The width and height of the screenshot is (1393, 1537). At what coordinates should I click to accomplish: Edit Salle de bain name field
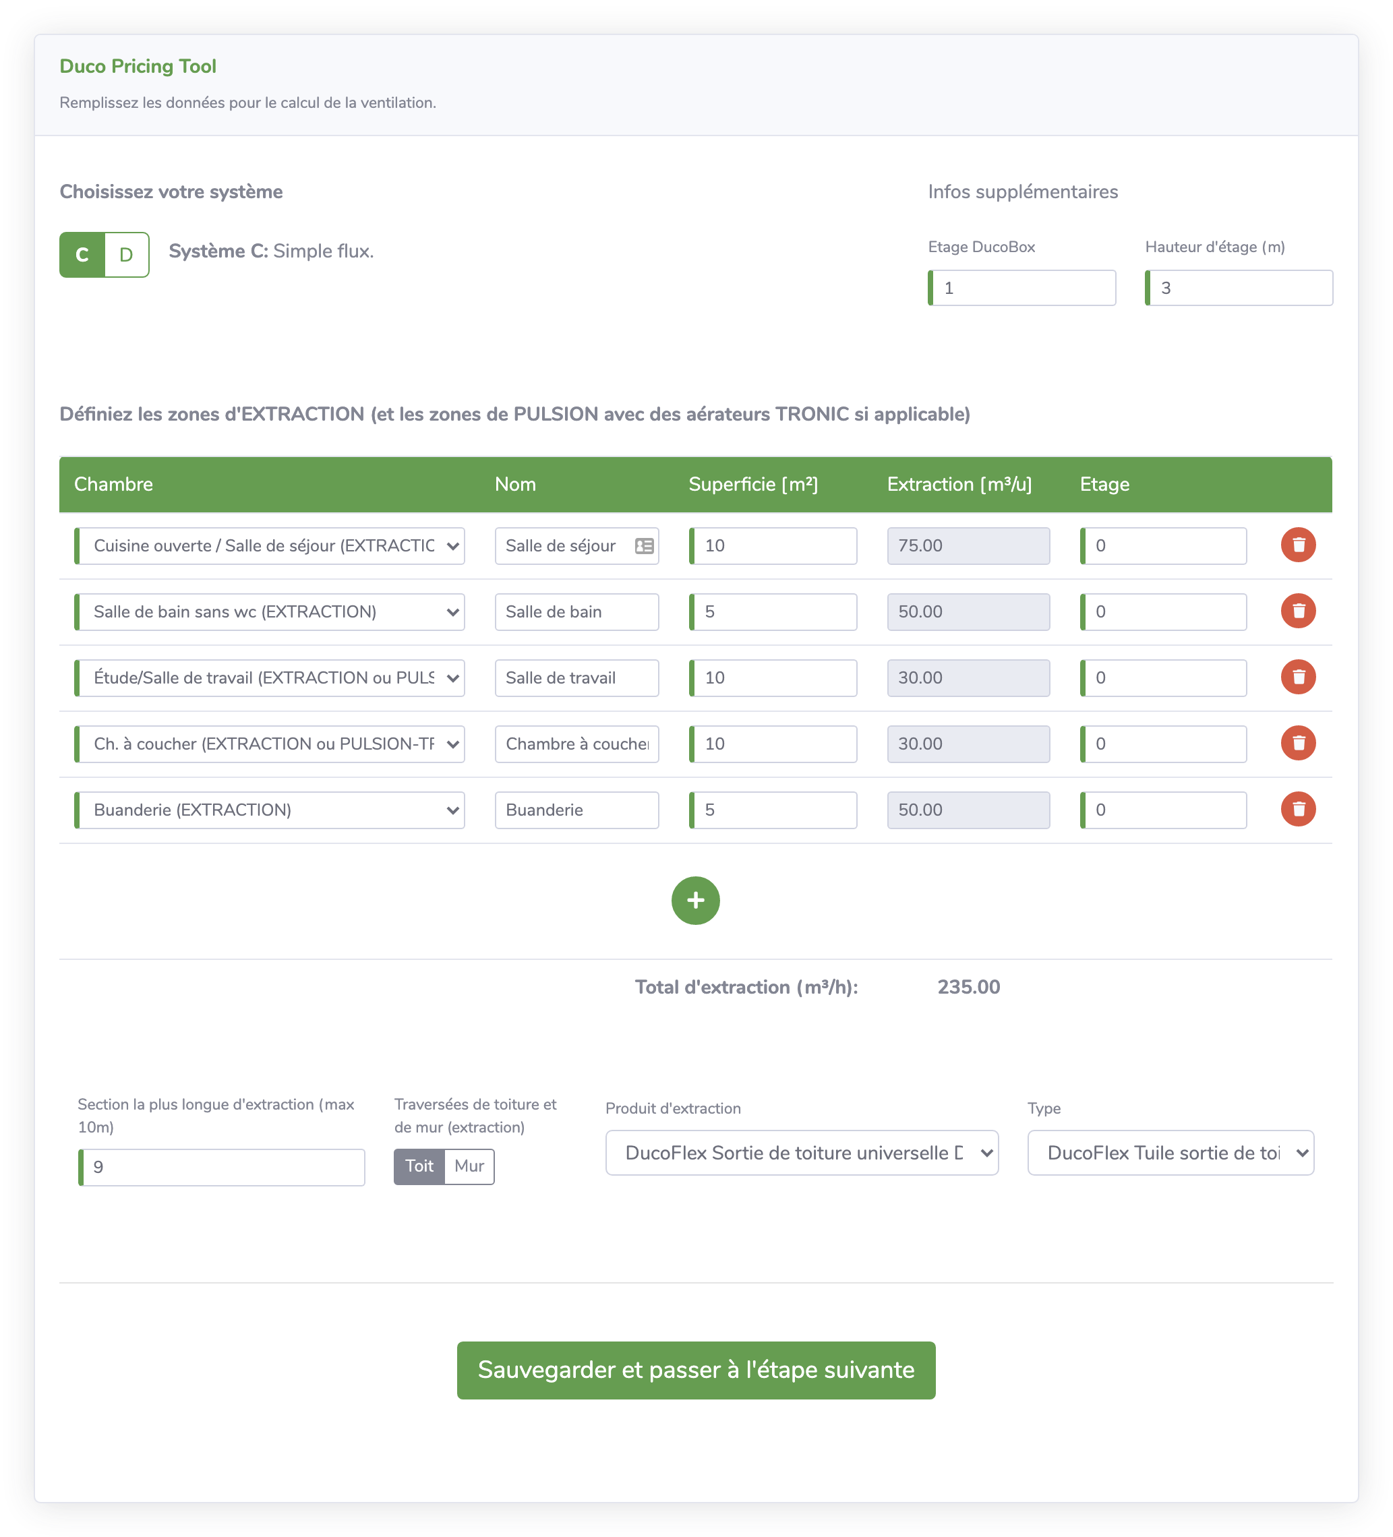[x=577, y=612]
